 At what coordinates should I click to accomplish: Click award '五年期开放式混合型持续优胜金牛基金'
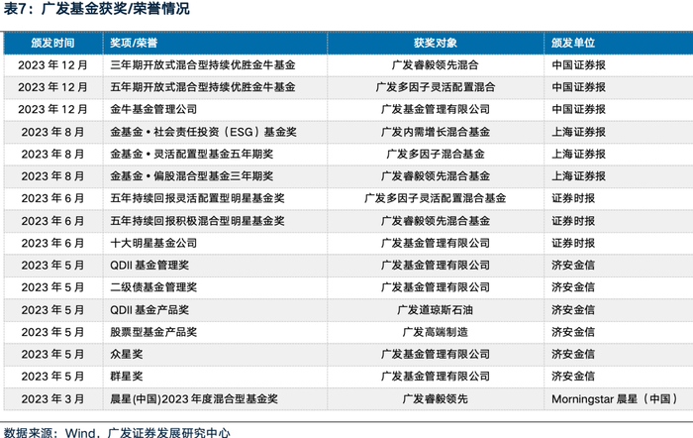tap(202, 87)
